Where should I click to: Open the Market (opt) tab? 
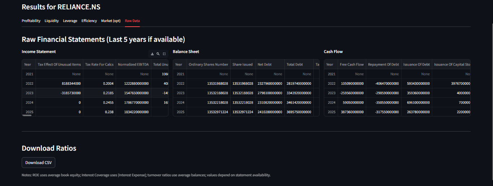[x=111, y=21]
